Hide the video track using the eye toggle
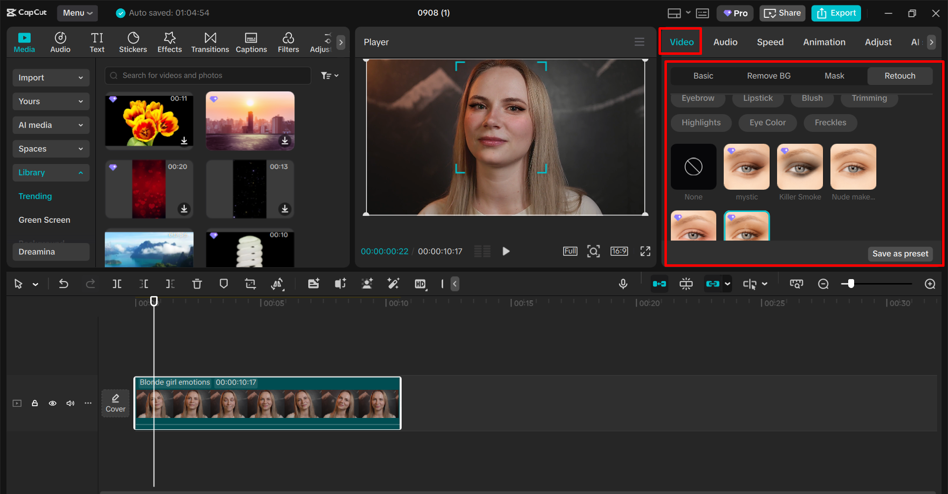Viewport: 948px width, 494px height. (52, 403)
